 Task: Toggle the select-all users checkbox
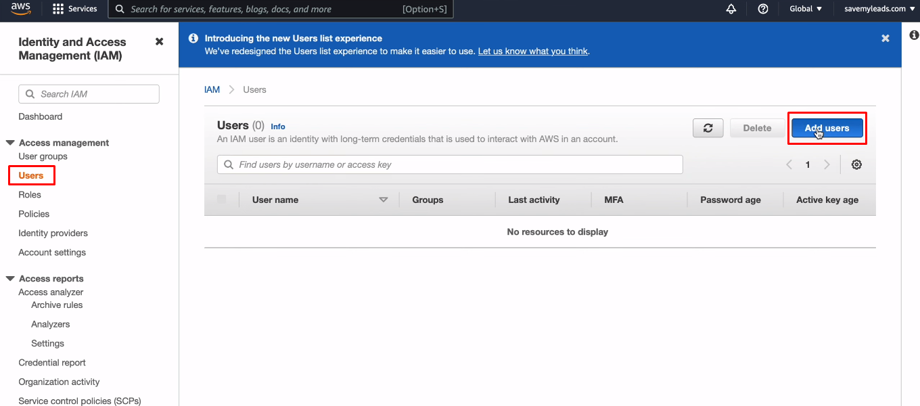[x=222, y=199]
